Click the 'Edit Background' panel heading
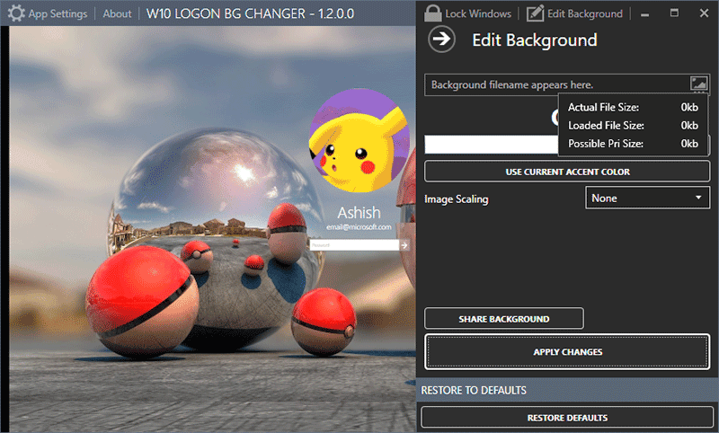 pos(535,40)
